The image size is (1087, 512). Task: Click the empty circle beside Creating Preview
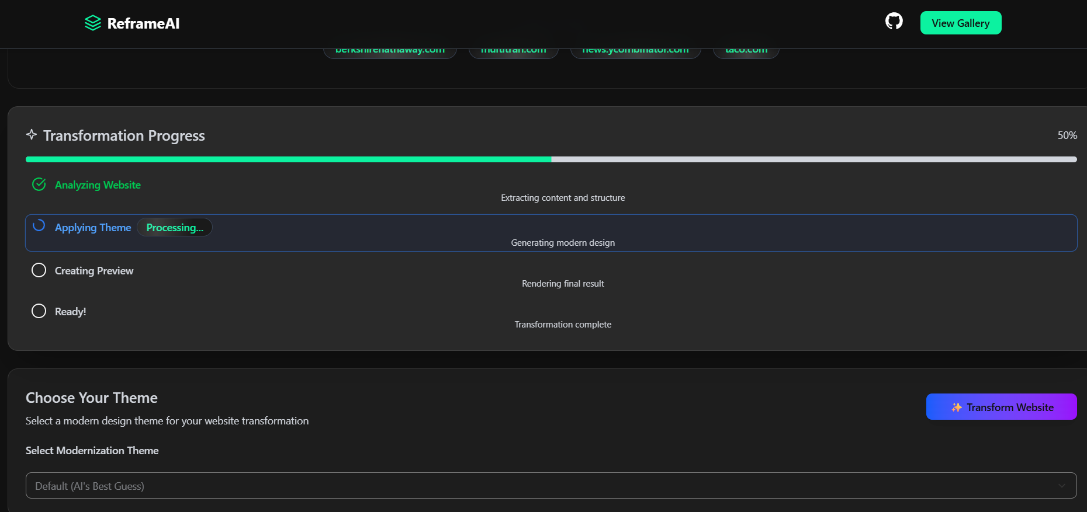[x=39, y=270]
